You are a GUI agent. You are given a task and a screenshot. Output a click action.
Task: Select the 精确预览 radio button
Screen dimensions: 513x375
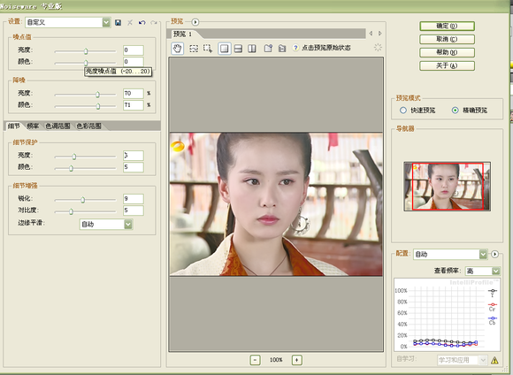[x=456, y=111]
